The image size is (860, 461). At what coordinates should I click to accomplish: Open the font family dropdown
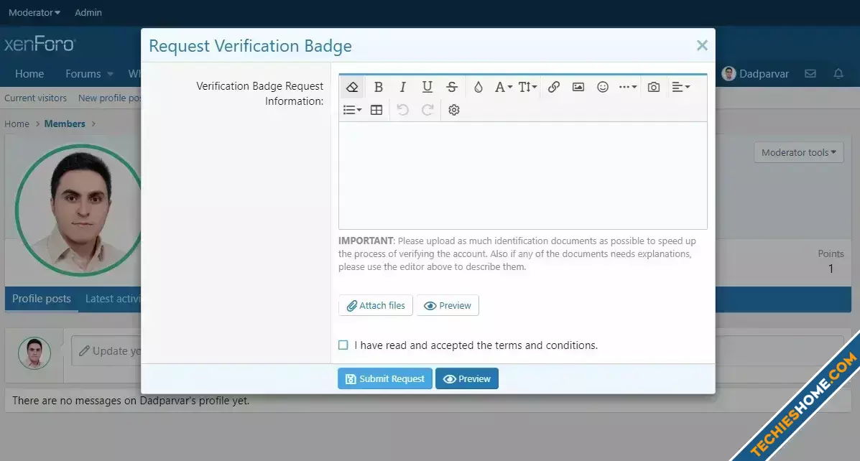coord(503,87)
